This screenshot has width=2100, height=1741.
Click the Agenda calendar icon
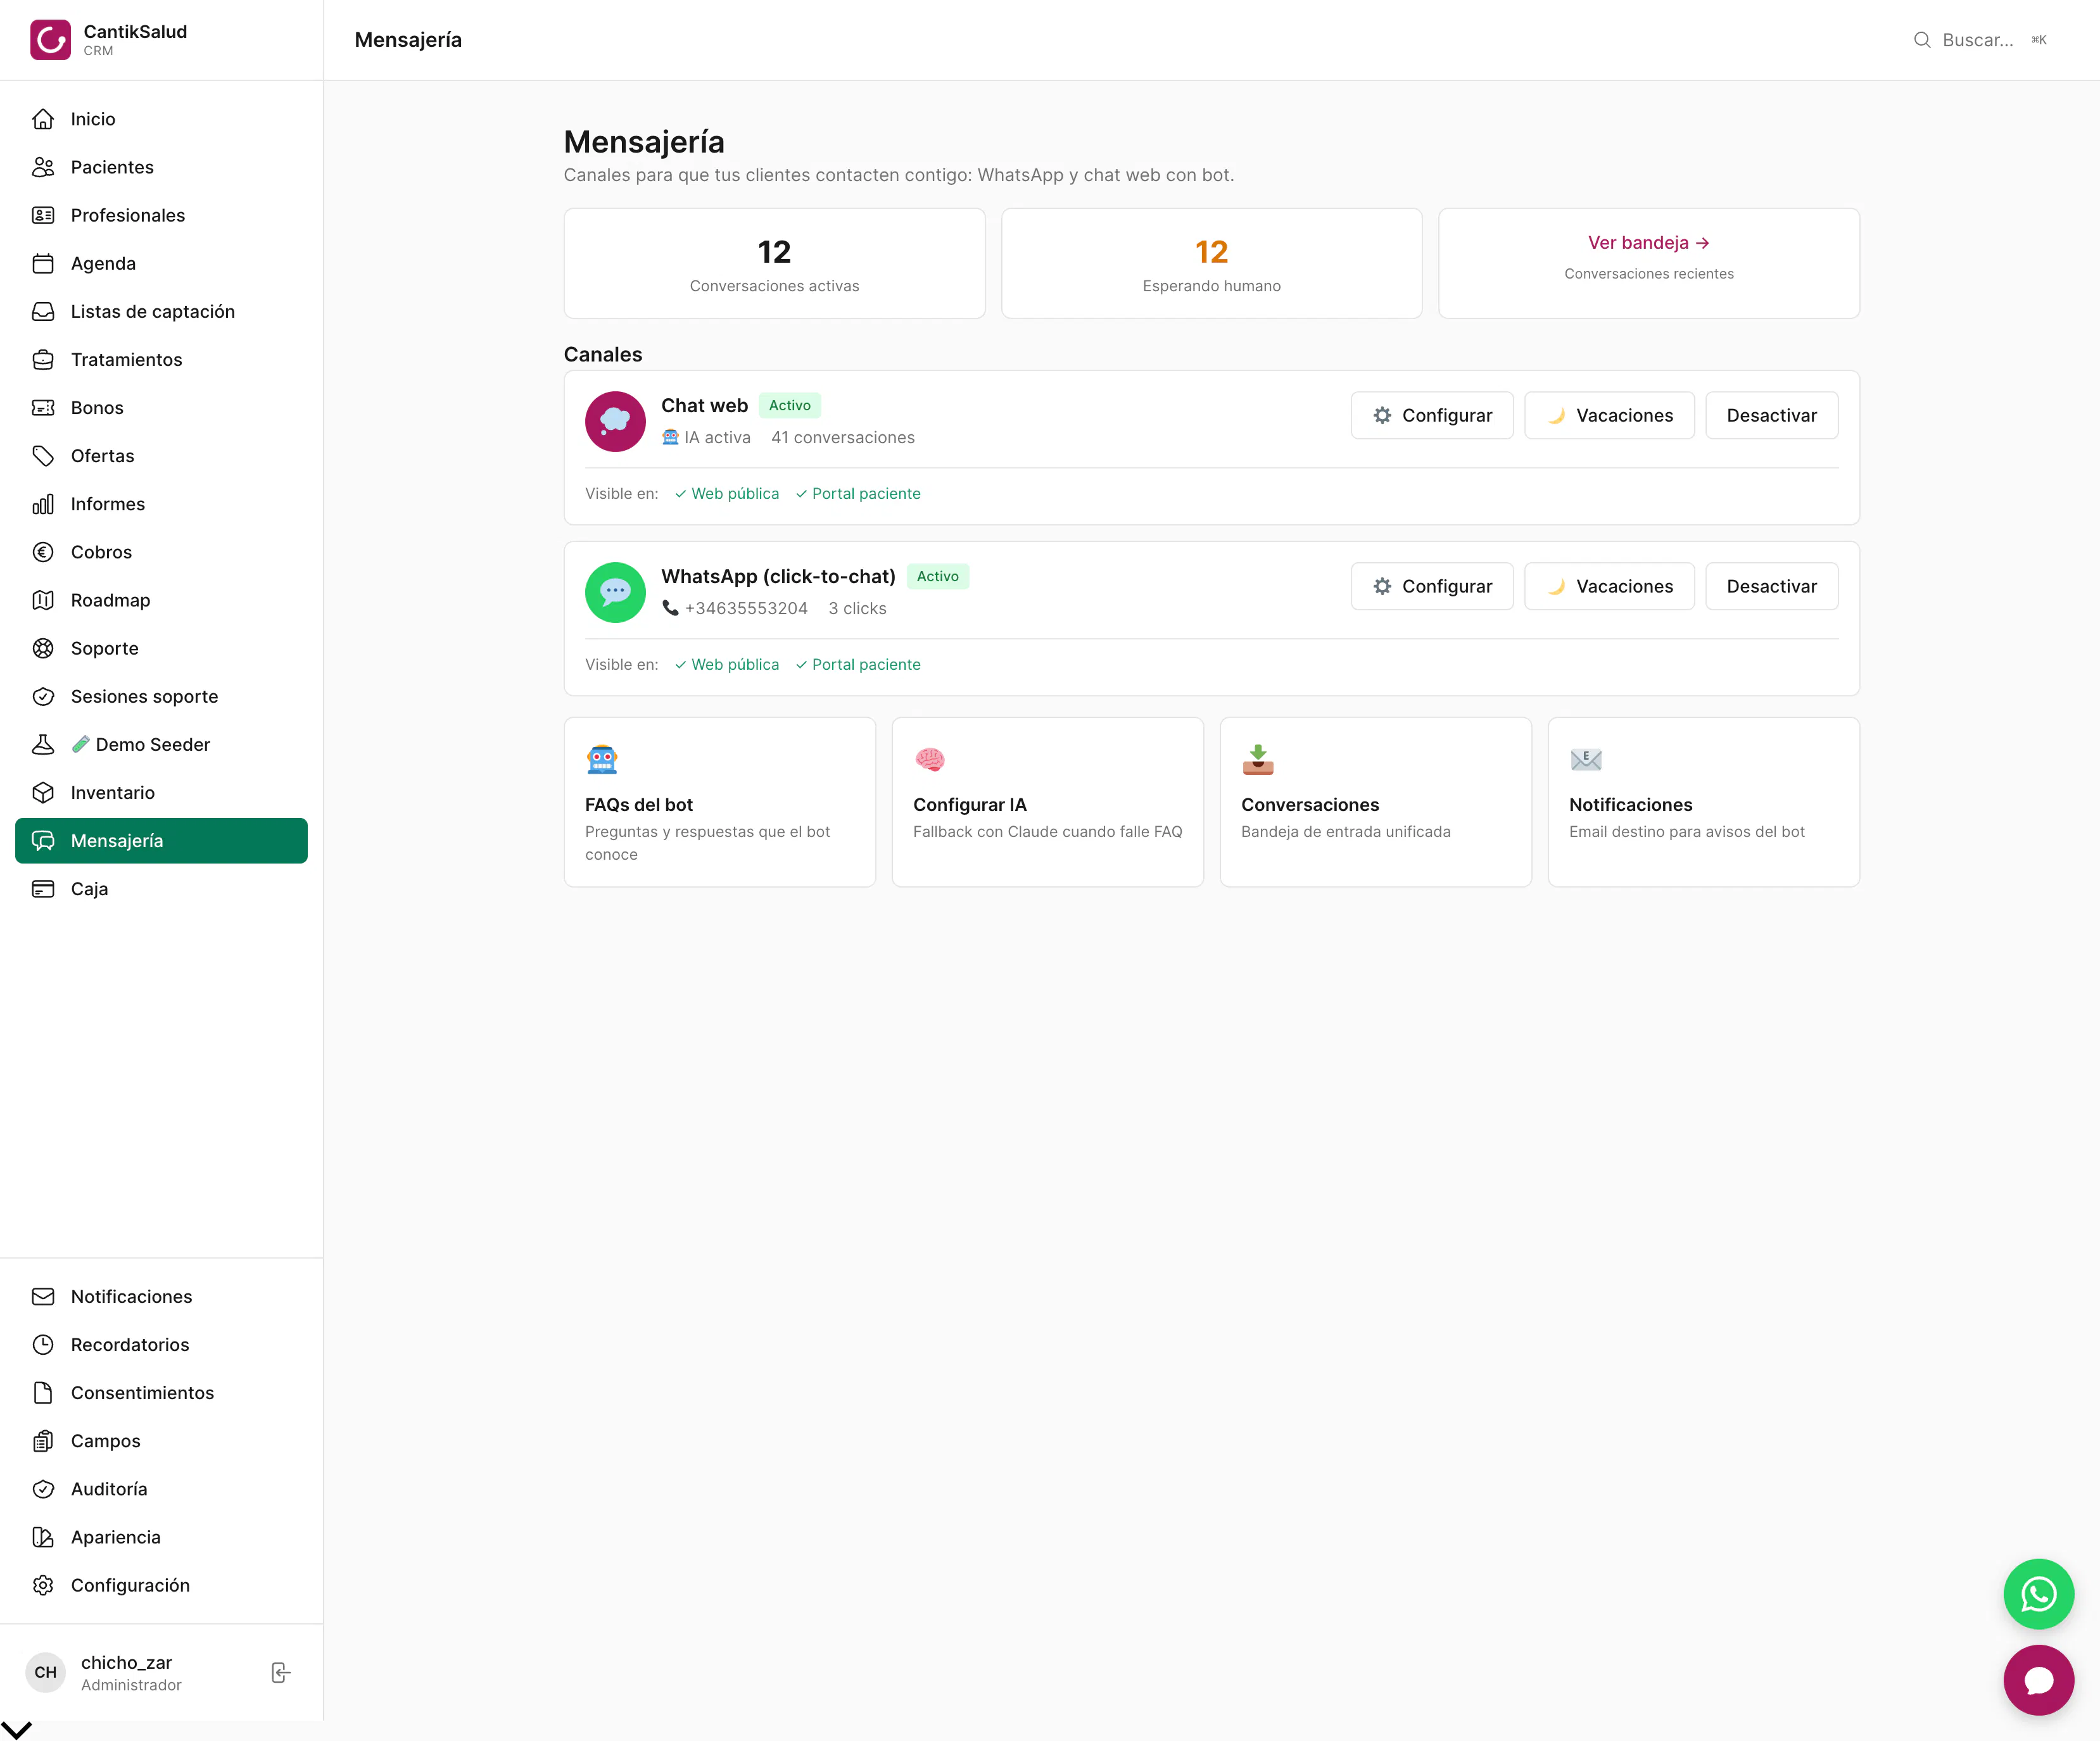click(x=43, y=263)
